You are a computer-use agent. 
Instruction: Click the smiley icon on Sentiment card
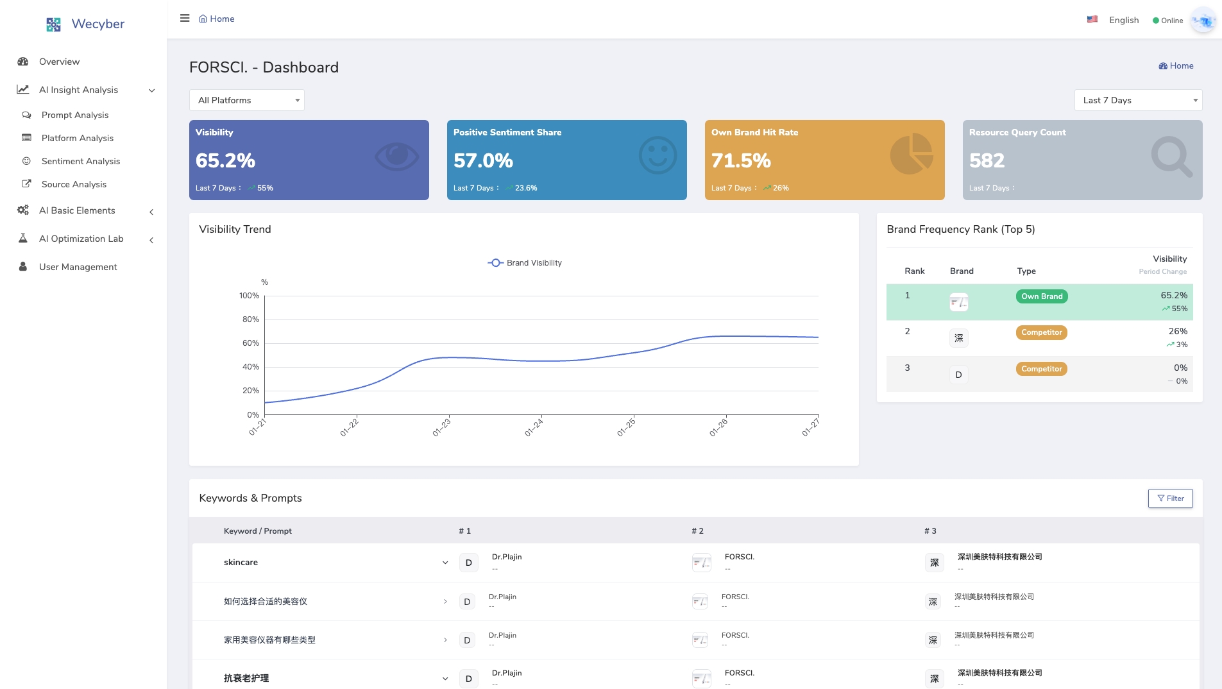[x=658, y=156]
